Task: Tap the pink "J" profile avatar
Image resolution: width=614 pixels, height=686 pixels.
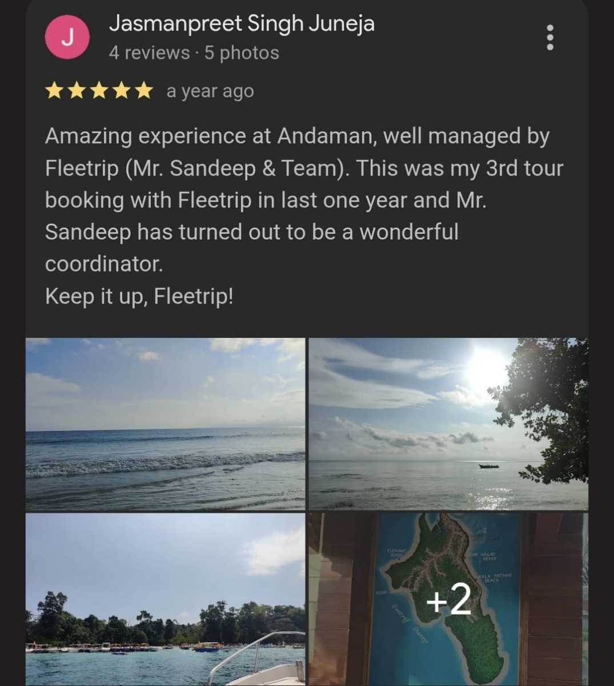Action: (67, 37)
